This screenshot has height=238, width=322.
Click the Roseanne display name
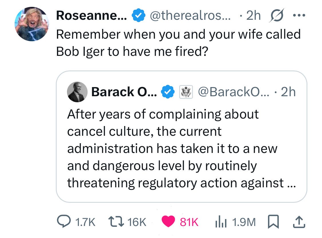pos(92,15)
